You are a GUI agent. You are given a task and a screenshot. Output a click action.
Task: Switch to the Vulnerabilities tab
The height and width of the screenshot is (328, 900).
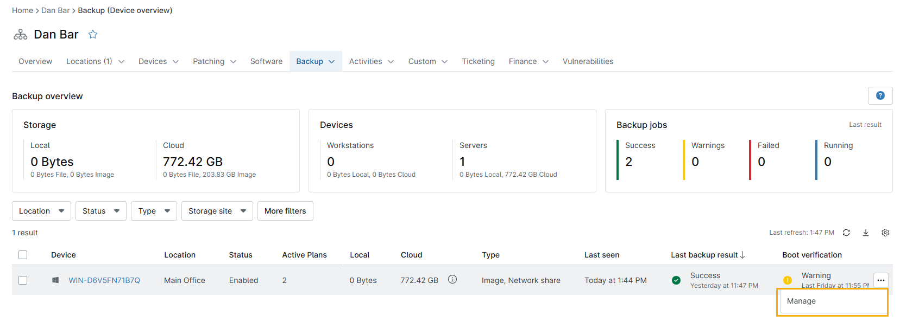click(x=588, y=61)
